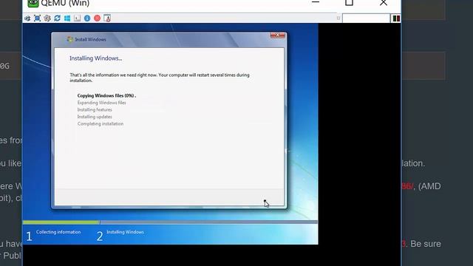Click the Install Windows title bar icon
Image resolution: width=473 pixels, height=266 pixels.
tap(70, 39)
